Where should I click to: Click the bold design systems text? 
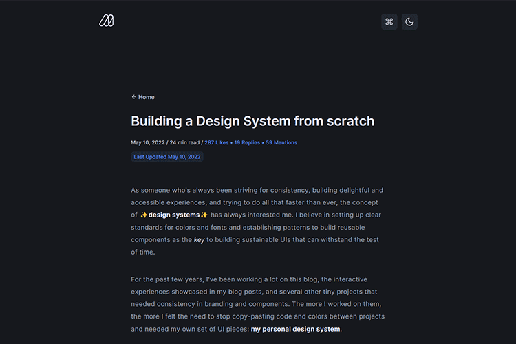(x=174, y=215)
